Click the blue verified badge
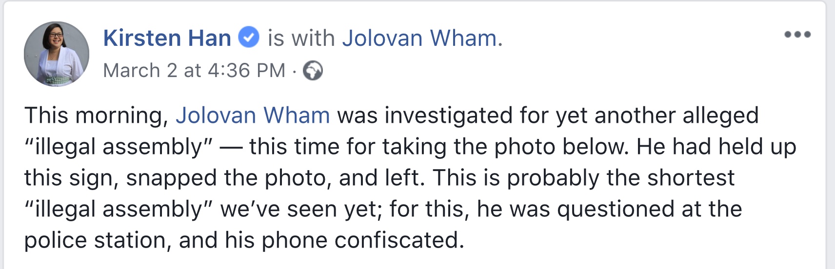This screenshot has height=269, width=835. 249,38
